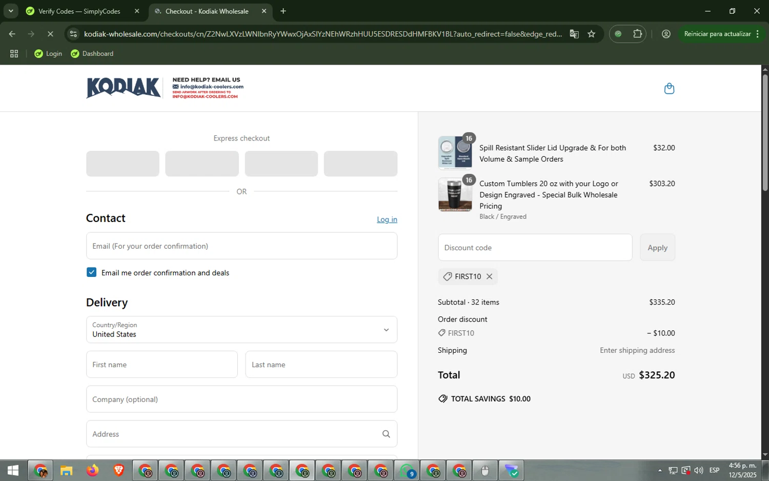Go back to the previous page

(12, 34)
